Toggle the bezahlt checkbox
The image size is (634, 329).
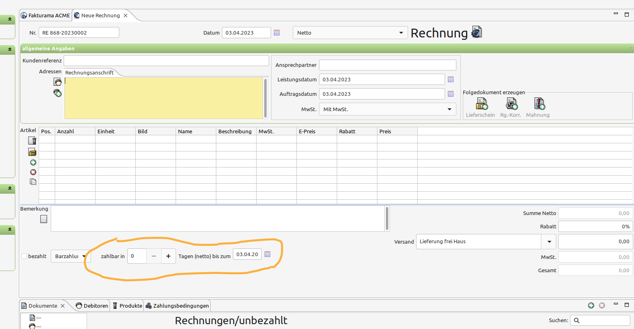(x=24, y=256)
